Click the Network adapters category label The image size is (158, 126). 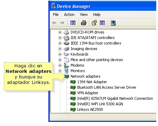[x=85, y=76]
